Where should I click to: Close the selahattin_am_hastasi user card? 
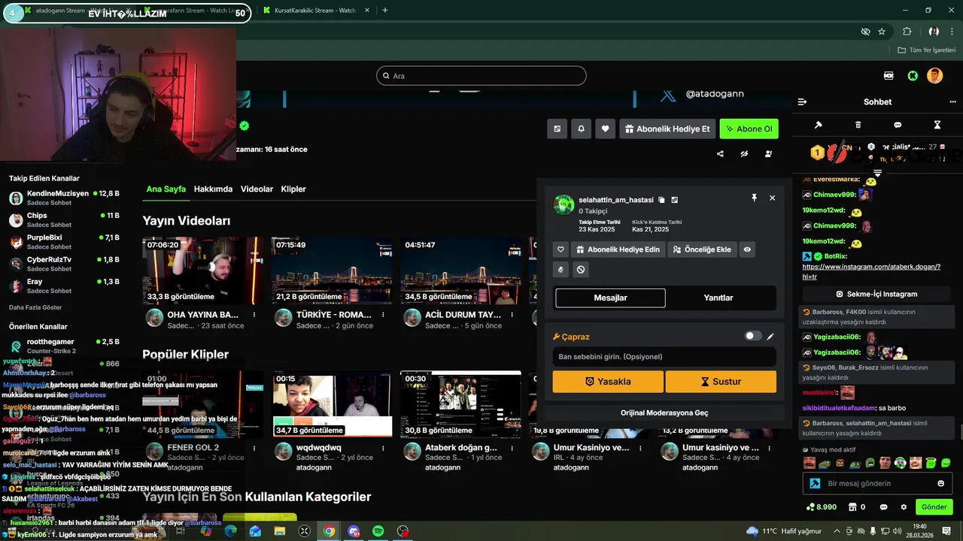tap(772, 198)
